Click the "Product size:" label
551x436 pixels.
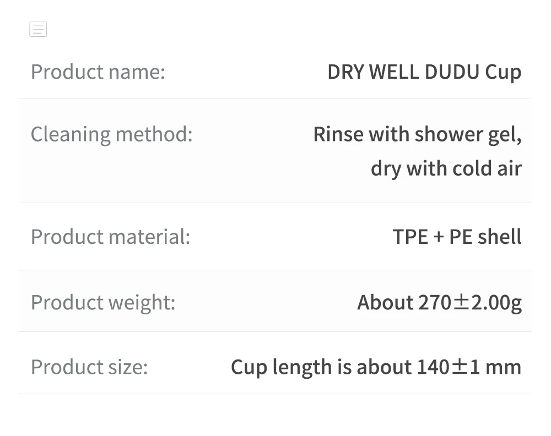89,367
